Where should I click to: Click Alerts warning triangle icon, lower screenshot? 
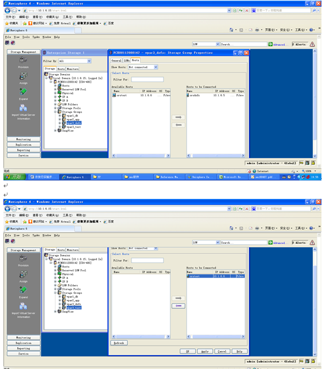pyautogui.click(x=312, y=243)
